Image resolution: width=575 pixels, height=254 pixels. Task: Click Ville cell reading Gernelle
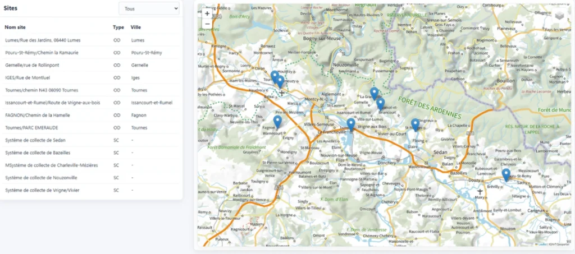pyautogui.click(x=140, y=65)
